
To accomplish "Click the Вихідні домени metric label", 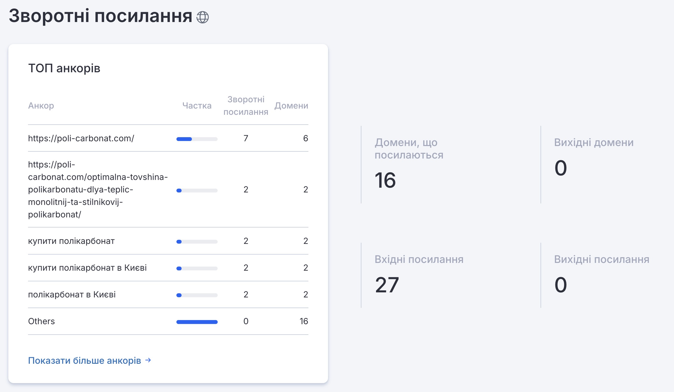I will point(594,142).
